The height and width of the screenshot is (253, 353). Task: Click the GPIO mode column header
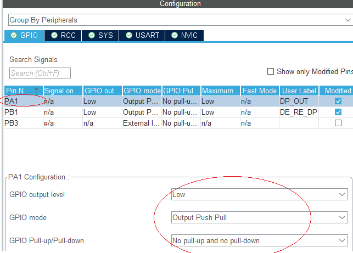click(141, 91)
